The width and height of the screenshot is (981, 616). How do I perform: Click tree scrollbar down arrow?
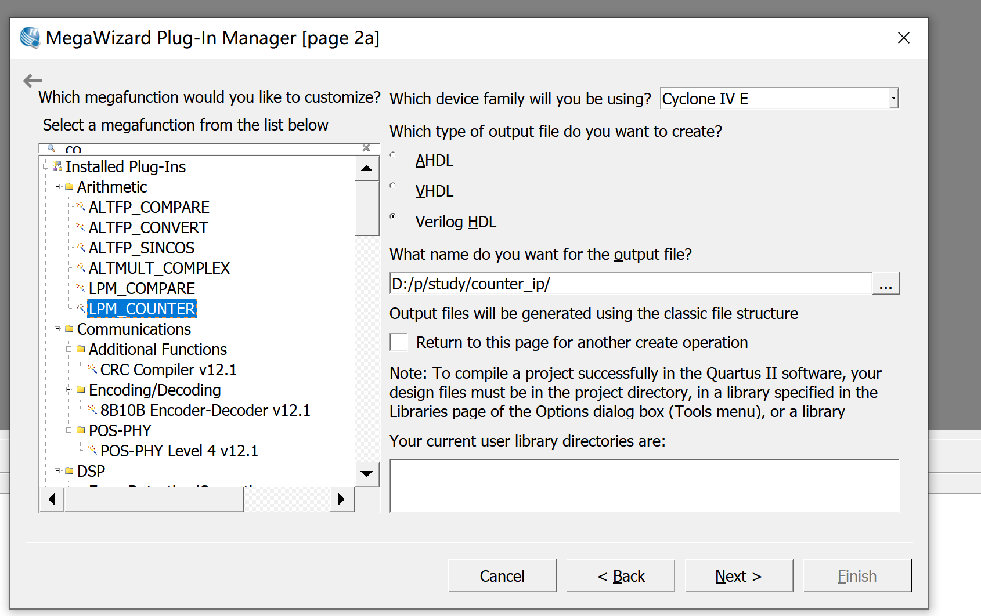(x=366, y=474)
